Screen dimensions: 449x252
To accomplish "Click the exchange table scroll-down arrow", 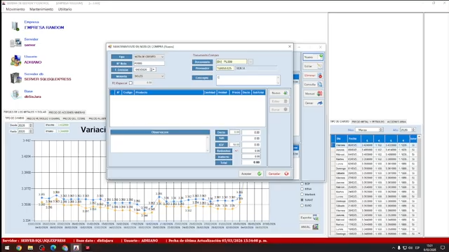I will 420,233.
